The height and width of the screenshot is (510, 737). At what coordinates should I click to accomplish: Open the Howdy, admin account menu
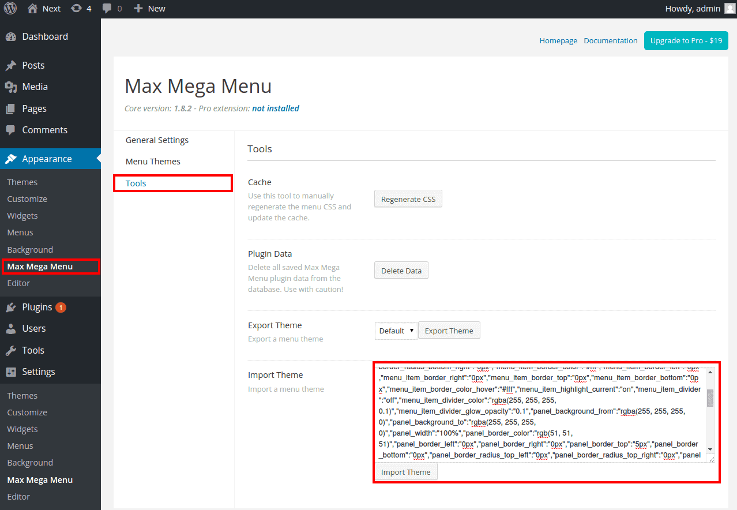[692, 9]
